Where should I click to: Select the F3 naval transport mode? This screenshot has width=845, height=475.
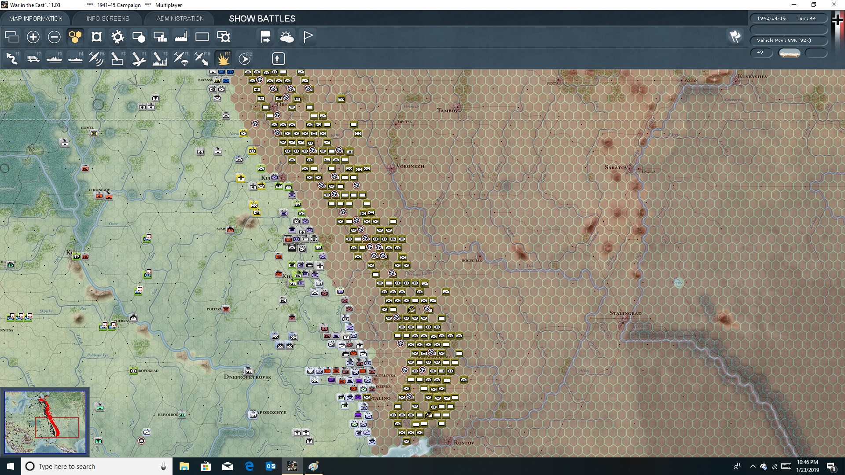[54, 58]
